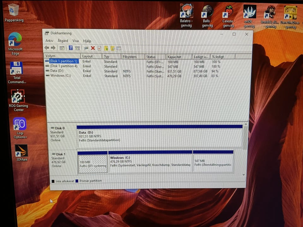
Task: Click the blue question mark help icon
Action: (x=71, y=48)
